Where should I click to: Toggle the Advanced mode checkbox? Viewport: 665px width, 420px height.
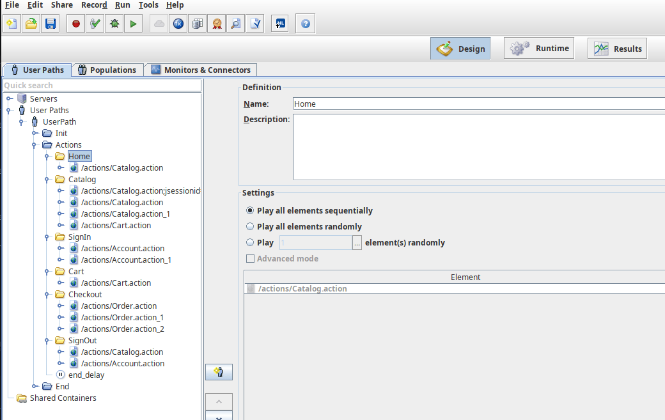[250, 258]
